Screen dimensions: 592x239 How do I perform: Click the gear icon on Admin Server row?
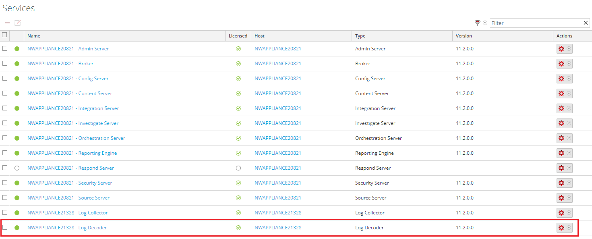point(561,48)
